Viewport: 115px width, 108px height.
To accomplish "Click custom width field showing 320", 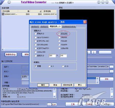I will pos(52,56).
